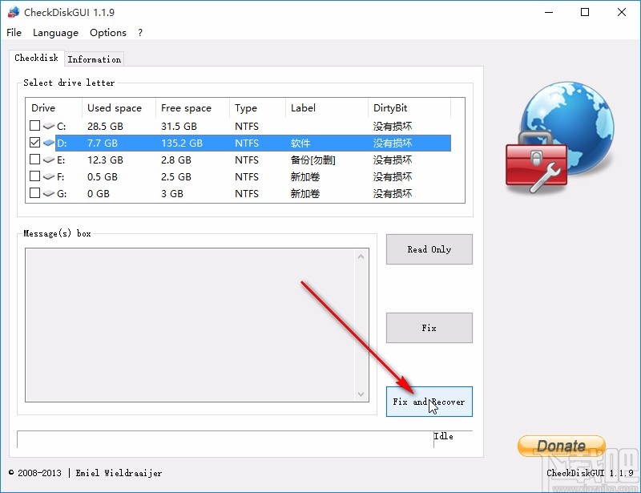Click the "备份[勿删]" label cell
The height and width of the screenshot is (493, 641).
pos(312,160)
